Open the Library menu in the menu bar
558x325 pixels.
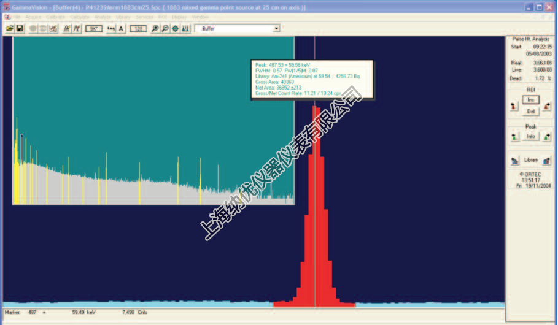(123, 17)
